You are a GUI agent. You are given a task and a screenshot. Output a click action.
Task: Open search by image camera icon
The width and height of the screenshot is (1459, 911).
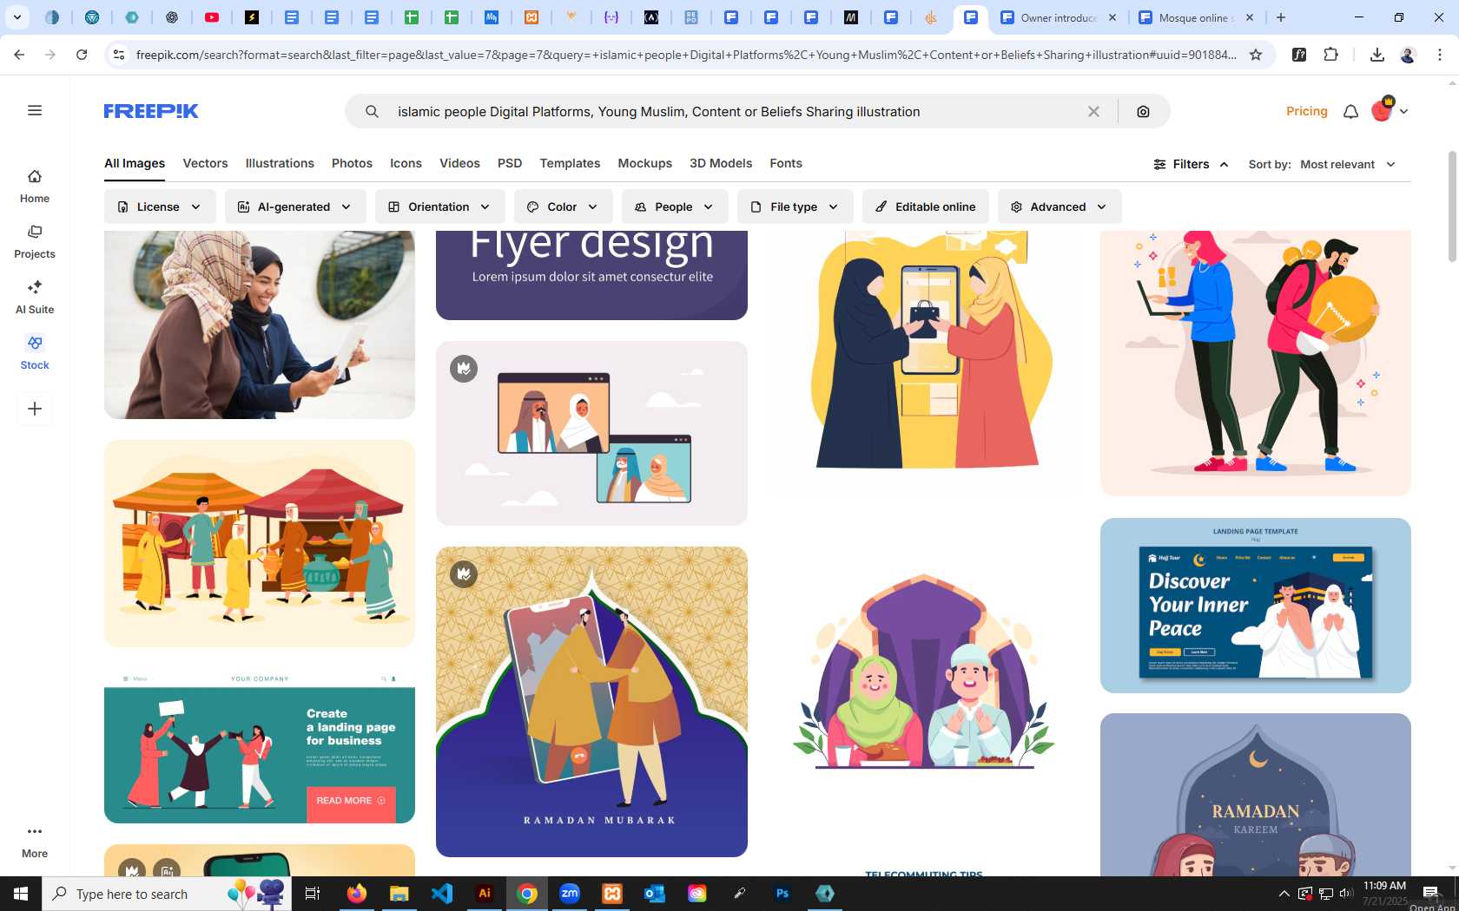point(1143,111)
